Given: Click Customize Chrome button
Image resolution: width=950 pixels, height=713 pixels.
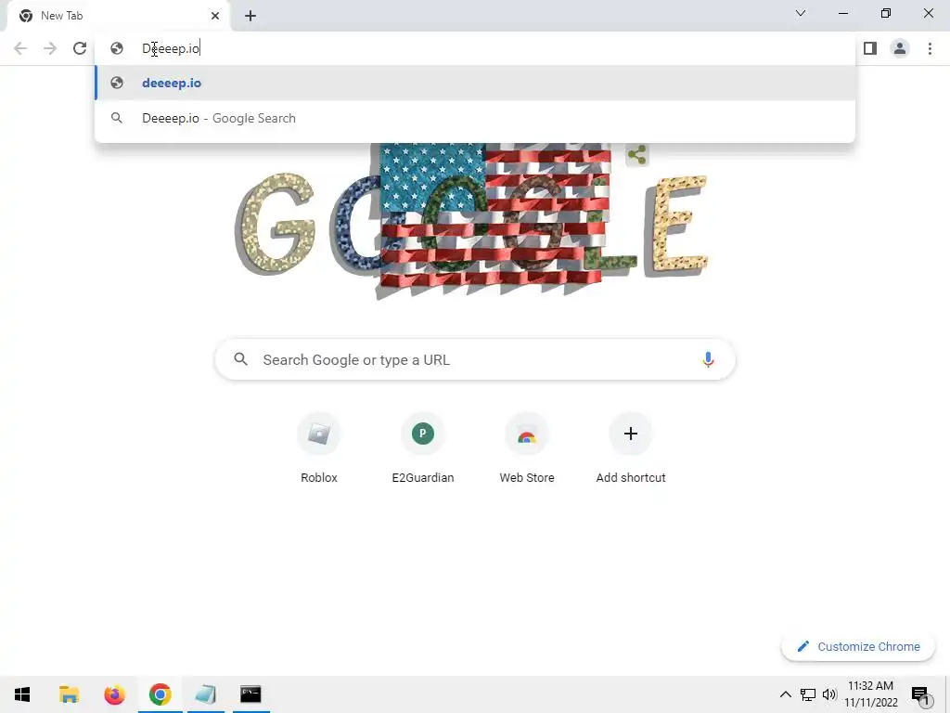Looking at the screenshot, I should (858, 646).
